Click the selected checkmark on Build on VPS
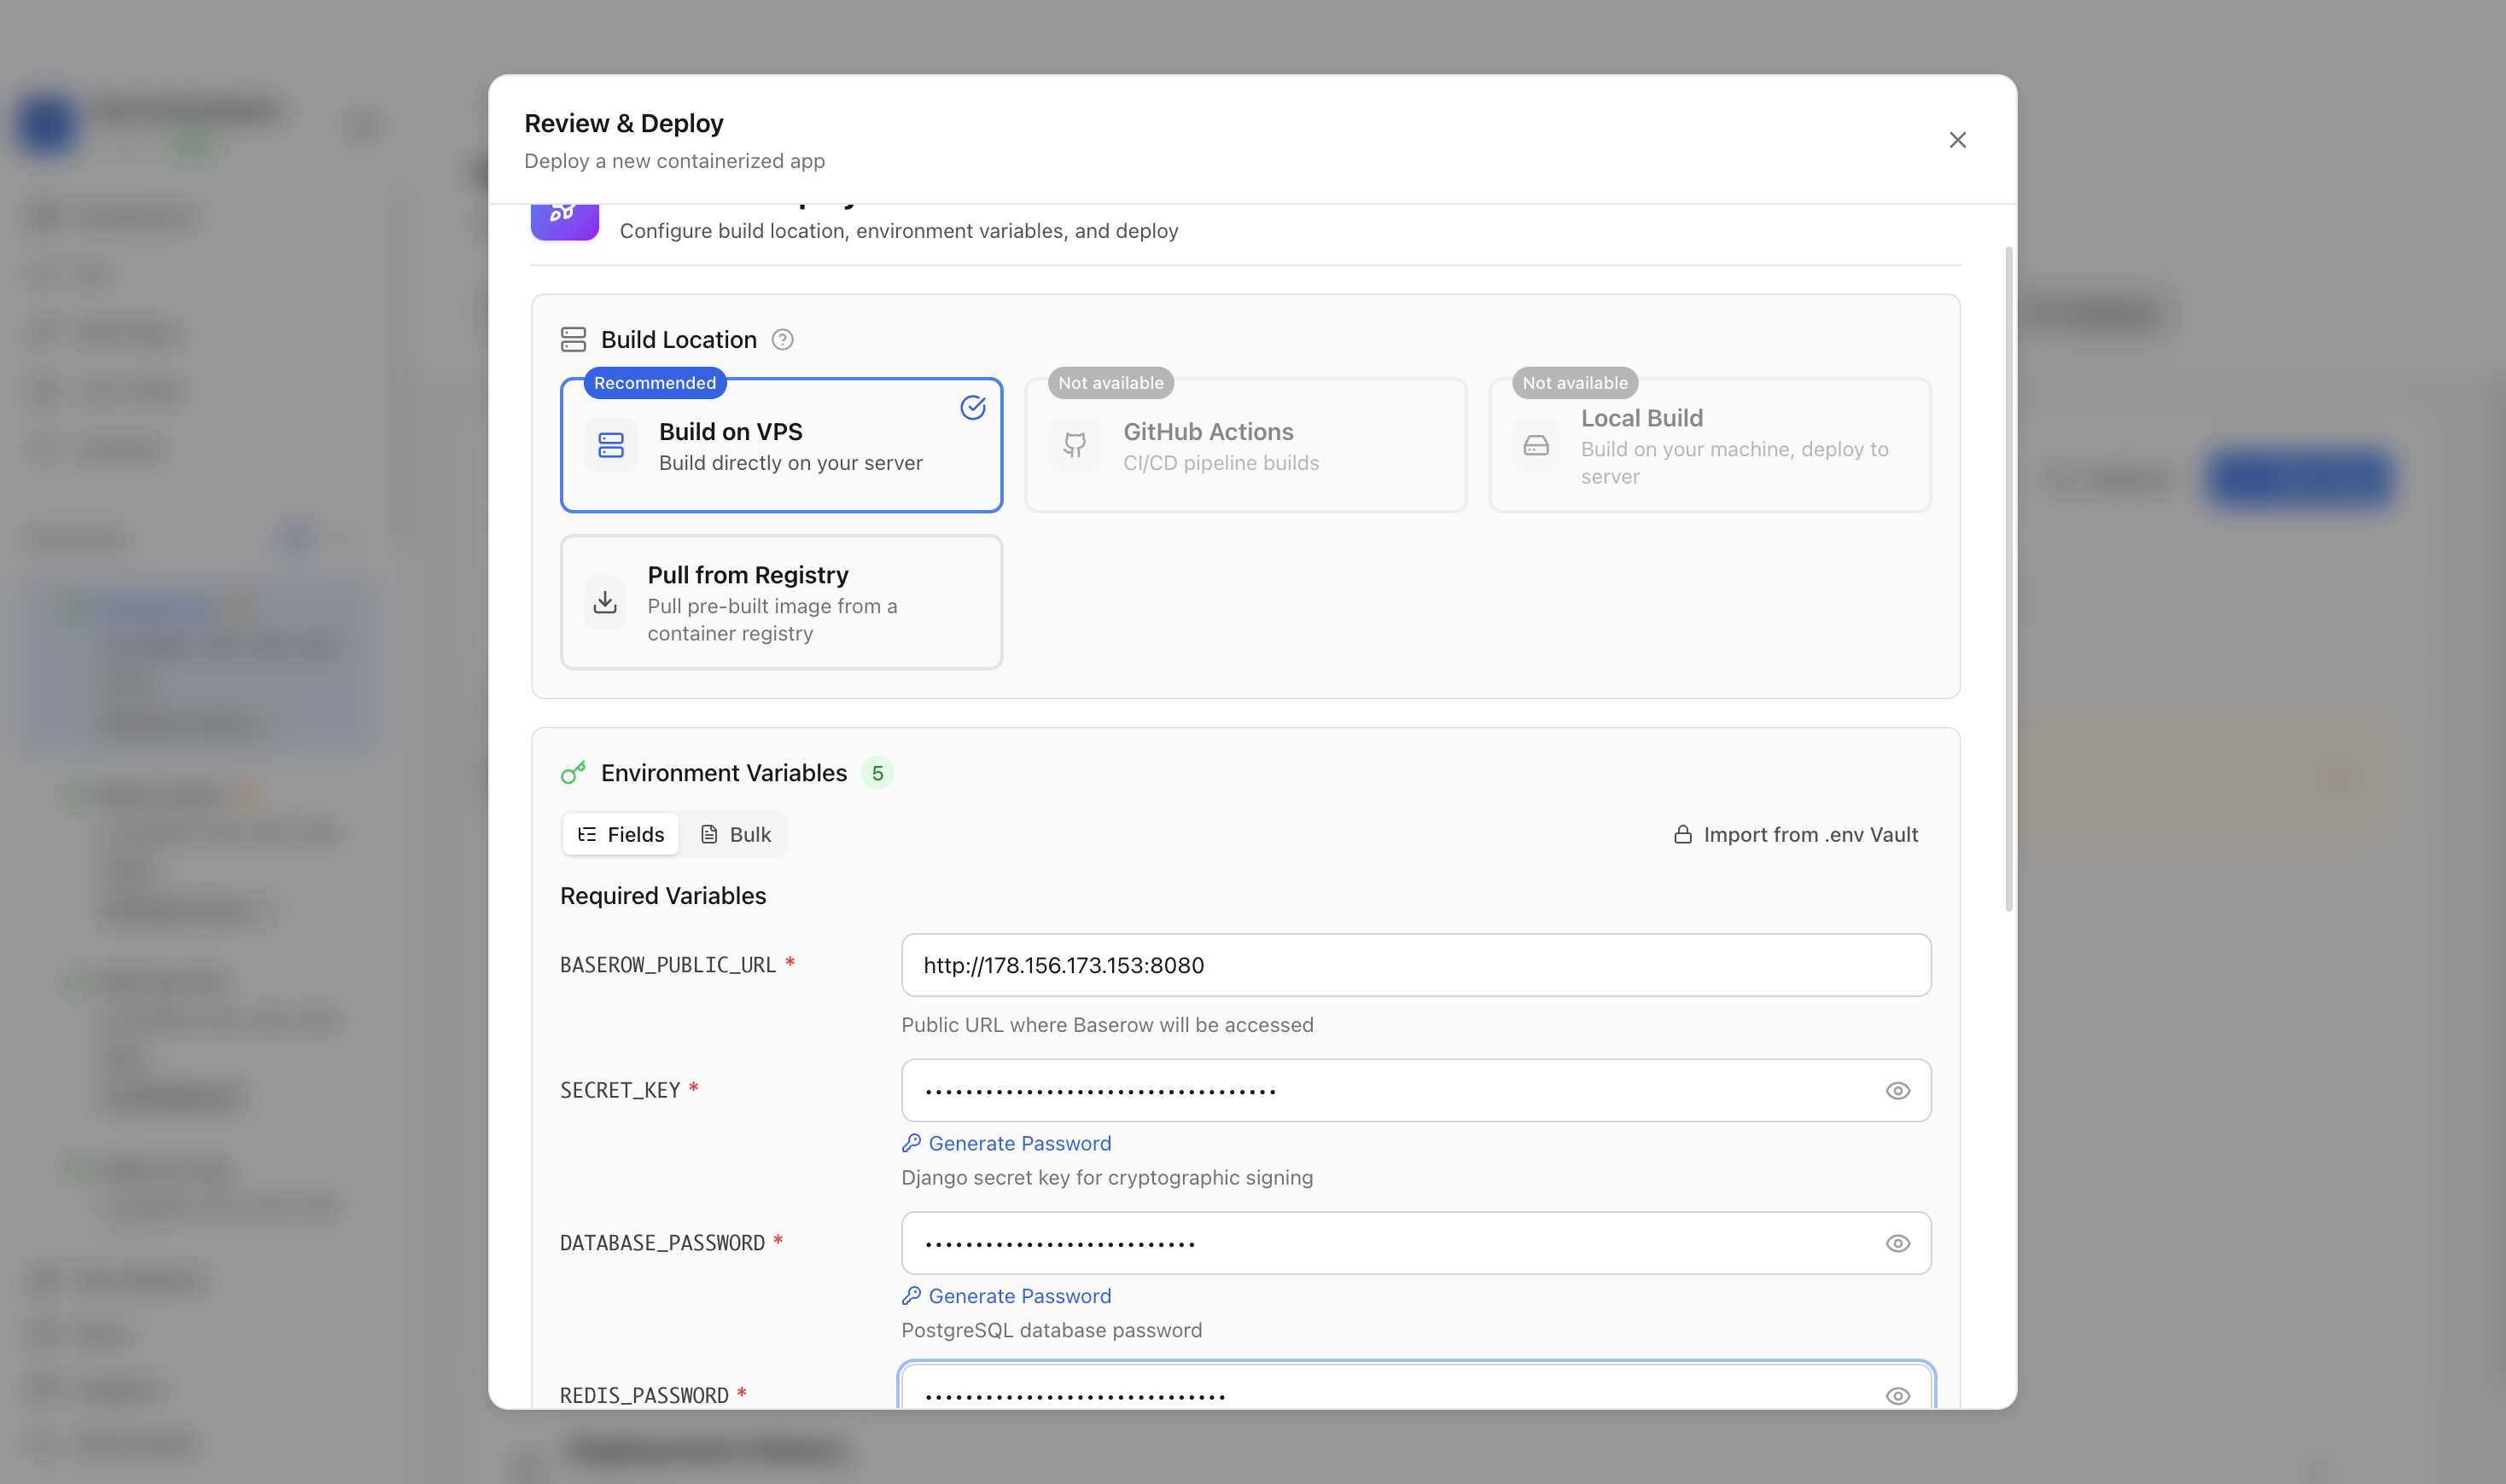Screen dimensions: 2506x1484 [x=973, y=407]
